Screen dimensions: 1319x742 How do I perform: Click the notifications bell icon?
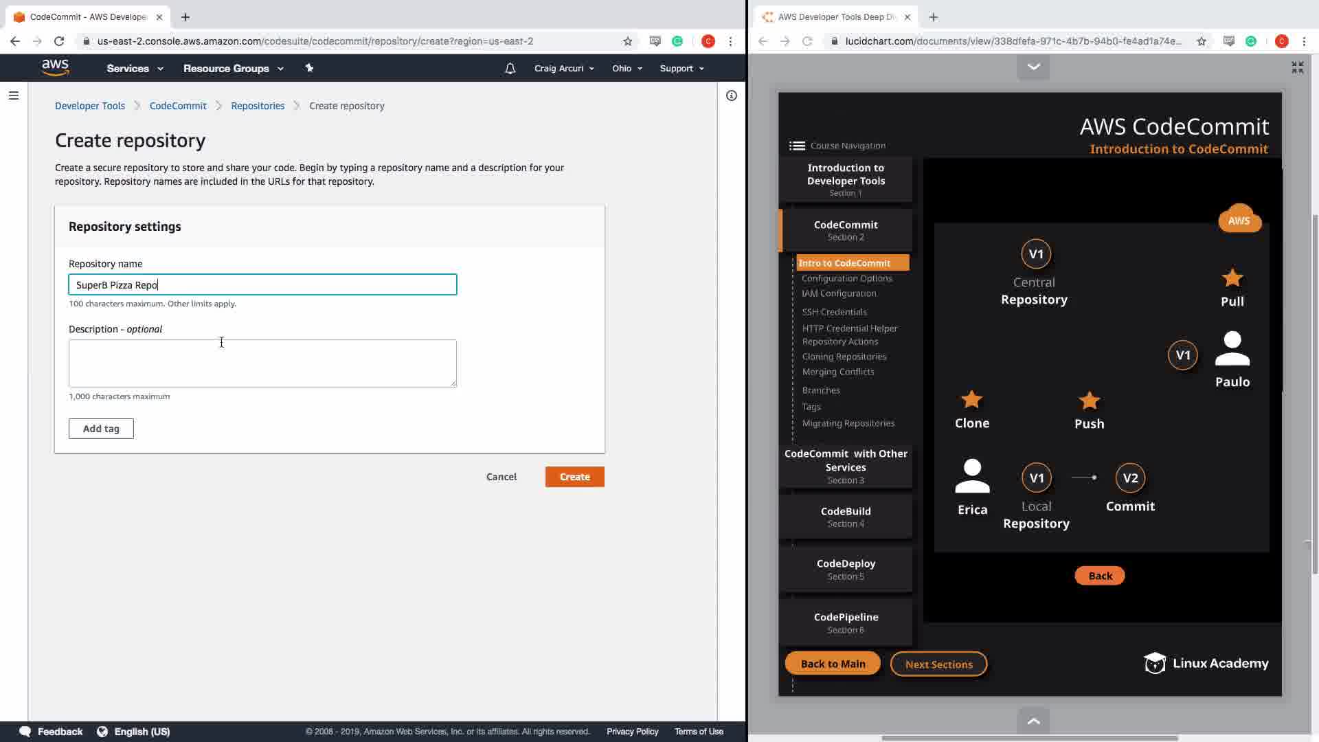510,69
